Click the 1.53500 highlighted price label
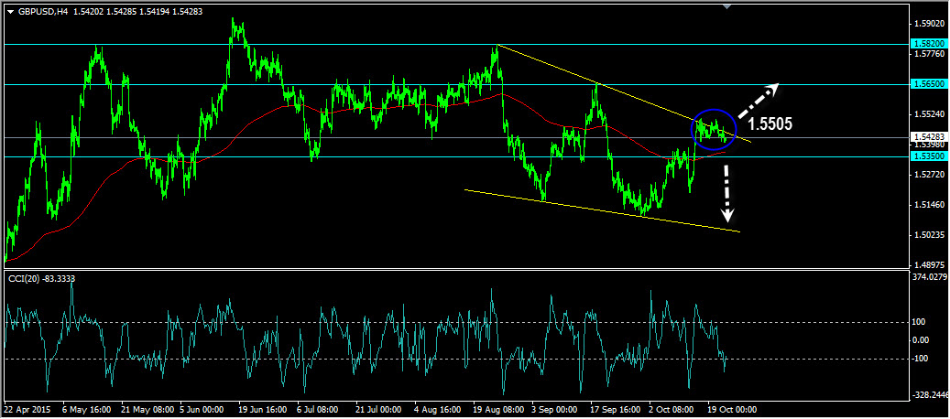The width and height of the screenshot is (950, 419). [929, 156]
